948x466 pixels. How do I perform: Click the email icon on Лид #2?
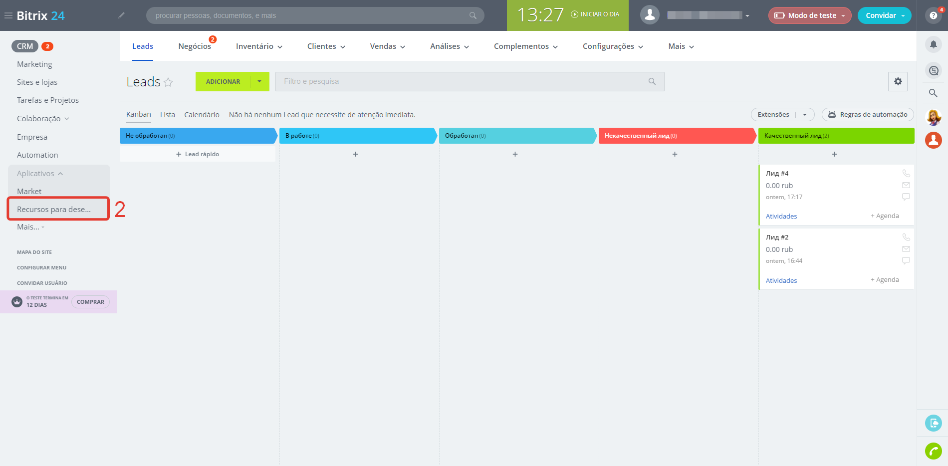coord(906,249)
